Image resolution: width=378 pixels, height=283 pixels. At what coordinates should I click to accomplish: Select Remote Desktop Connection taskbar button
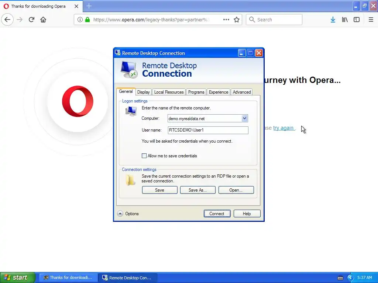tap(128, 278)
